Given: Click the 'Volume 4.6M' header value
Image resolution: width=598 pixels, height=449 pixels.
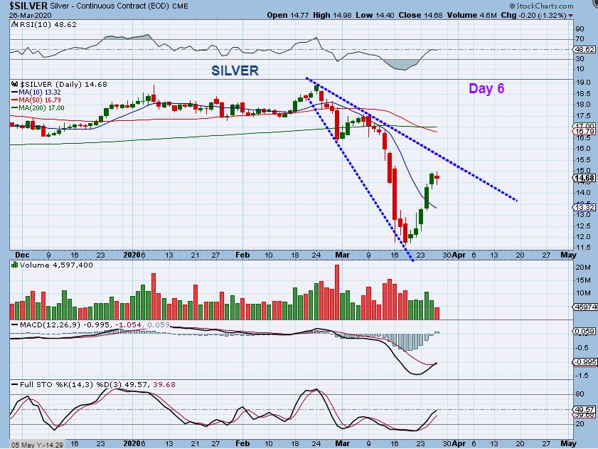Looking at the screenshot, I should 471,15.
